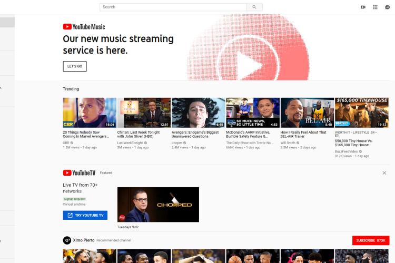This screenshot has height=263, width=395.
Task: Click the 'Cancel anytime' text
Action: pyautogui.click(x=74, y=205)
